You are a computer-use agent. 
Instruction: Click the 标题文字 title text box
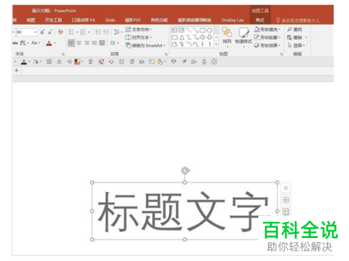(x=184, y=211)
